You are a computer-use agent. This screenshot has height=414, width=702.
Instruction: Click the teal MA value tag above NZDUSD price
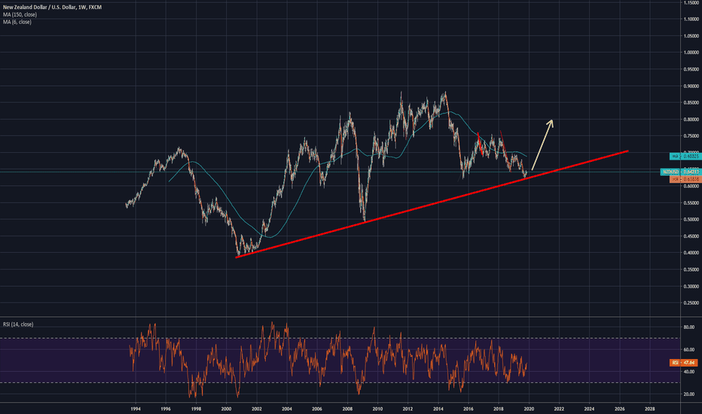point(680,156)
